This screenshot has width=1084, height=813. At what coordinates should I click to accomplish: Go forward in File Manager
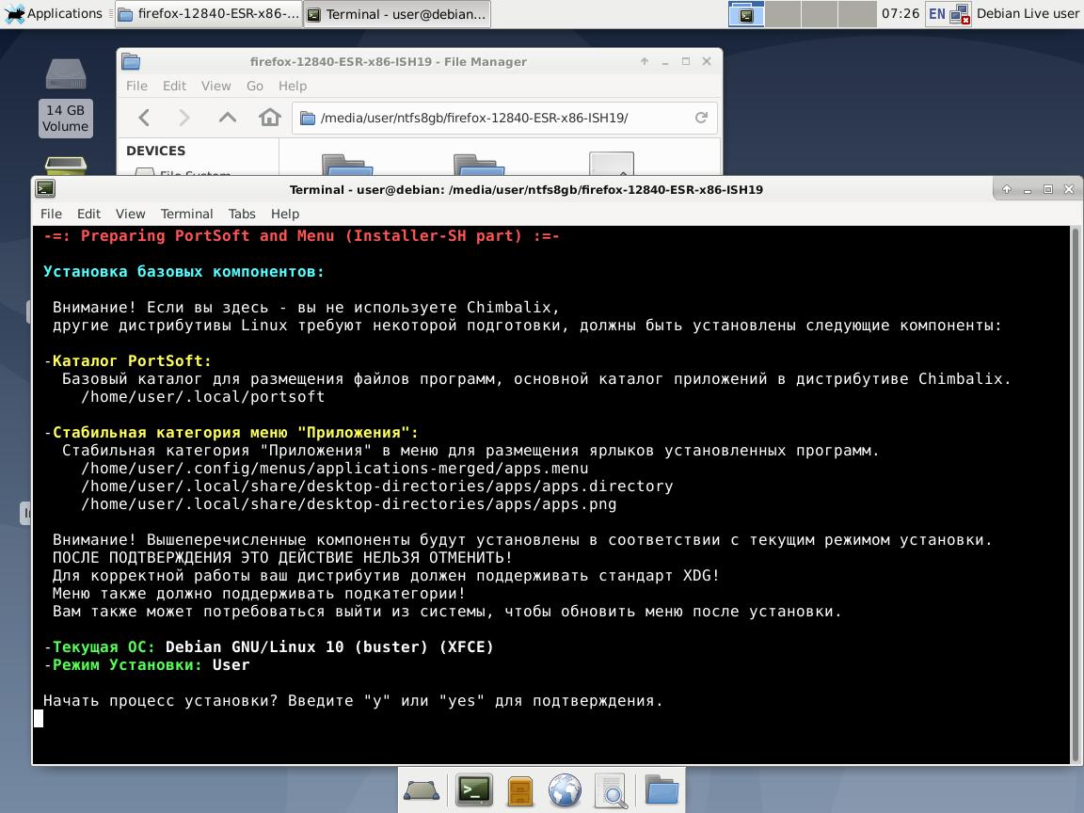[x=183, y=118]
